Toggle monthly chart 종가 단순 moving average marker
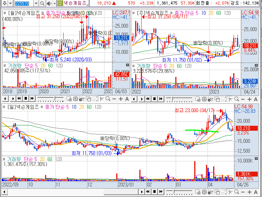The height and width of the screenshot is (197, 262). 43,13
